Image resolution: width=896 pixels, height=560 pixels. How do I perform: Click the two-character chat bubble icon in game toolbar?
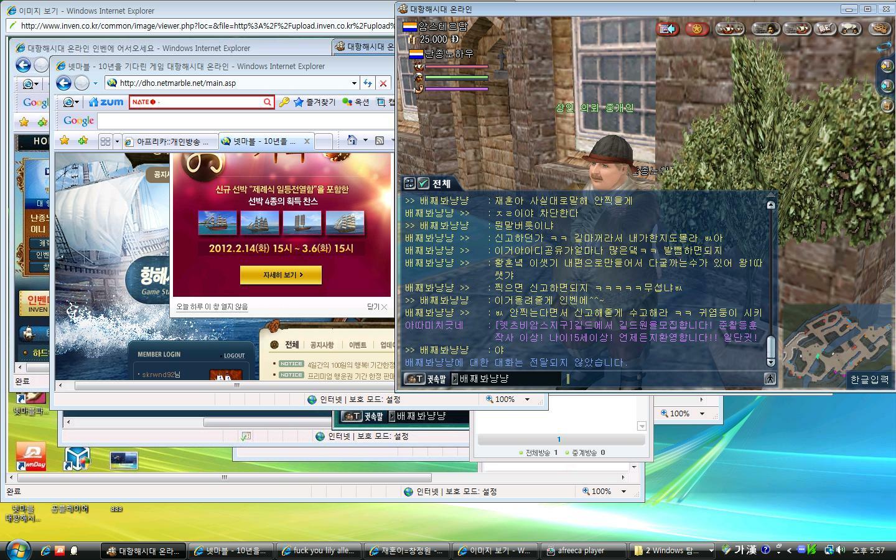[849, 29]
